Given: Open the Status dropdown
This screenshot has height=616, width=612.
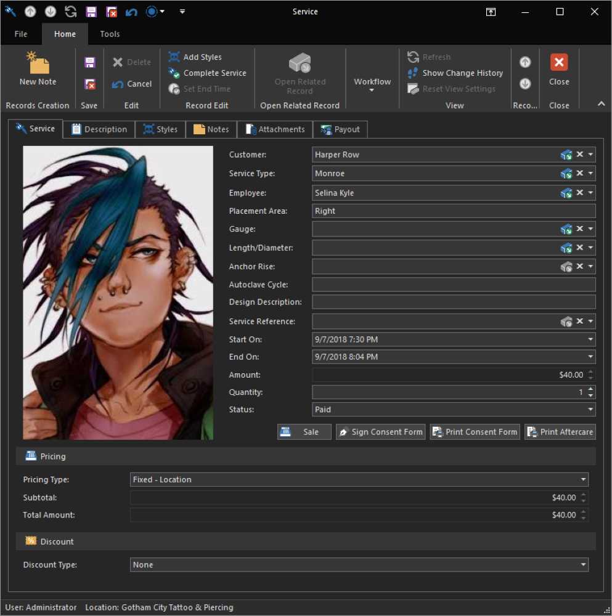Looking at the screenshot, I should tap(590, 410).
